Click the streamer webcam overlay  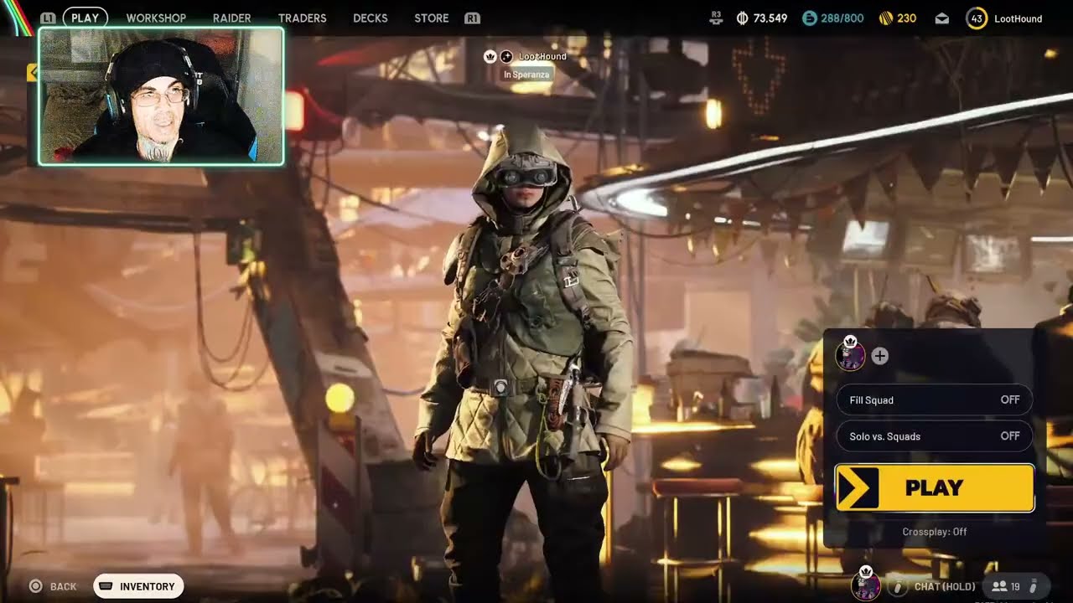tap(161, 96)
